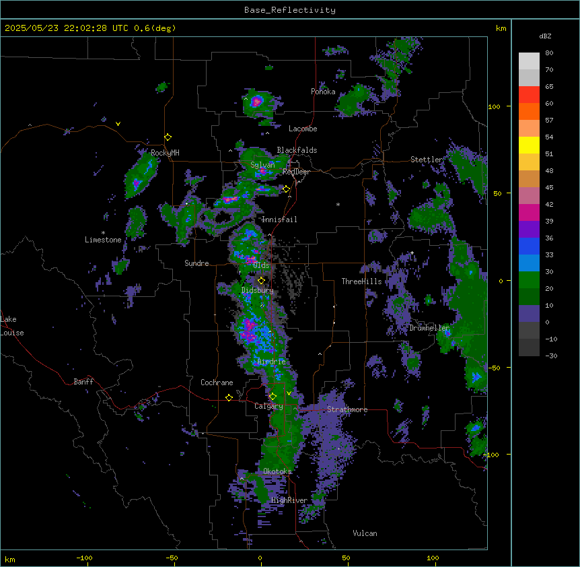The width and height of the screenshot is (580, 567).
Task: Click the Lake Louise label
Action: [11, 326]
